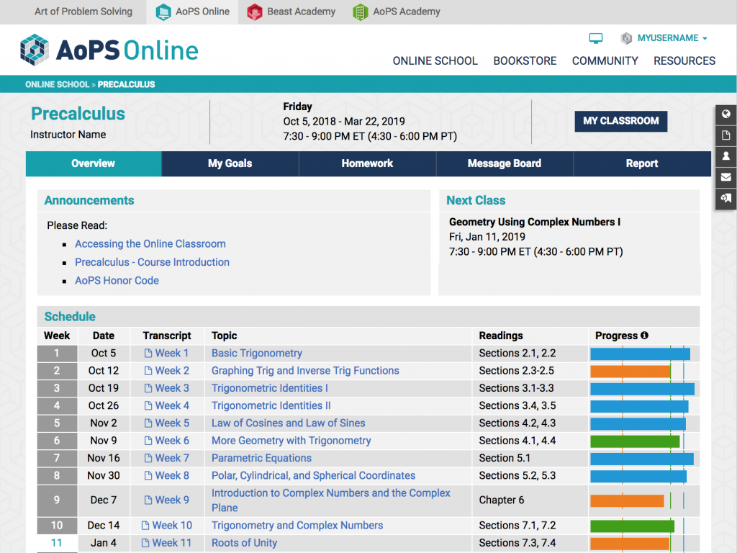Click the Week 2 transcript document icon
Image resolution: width=737 pixels, height=553 pixels.
pyautogui.click(x=148, y=371)
